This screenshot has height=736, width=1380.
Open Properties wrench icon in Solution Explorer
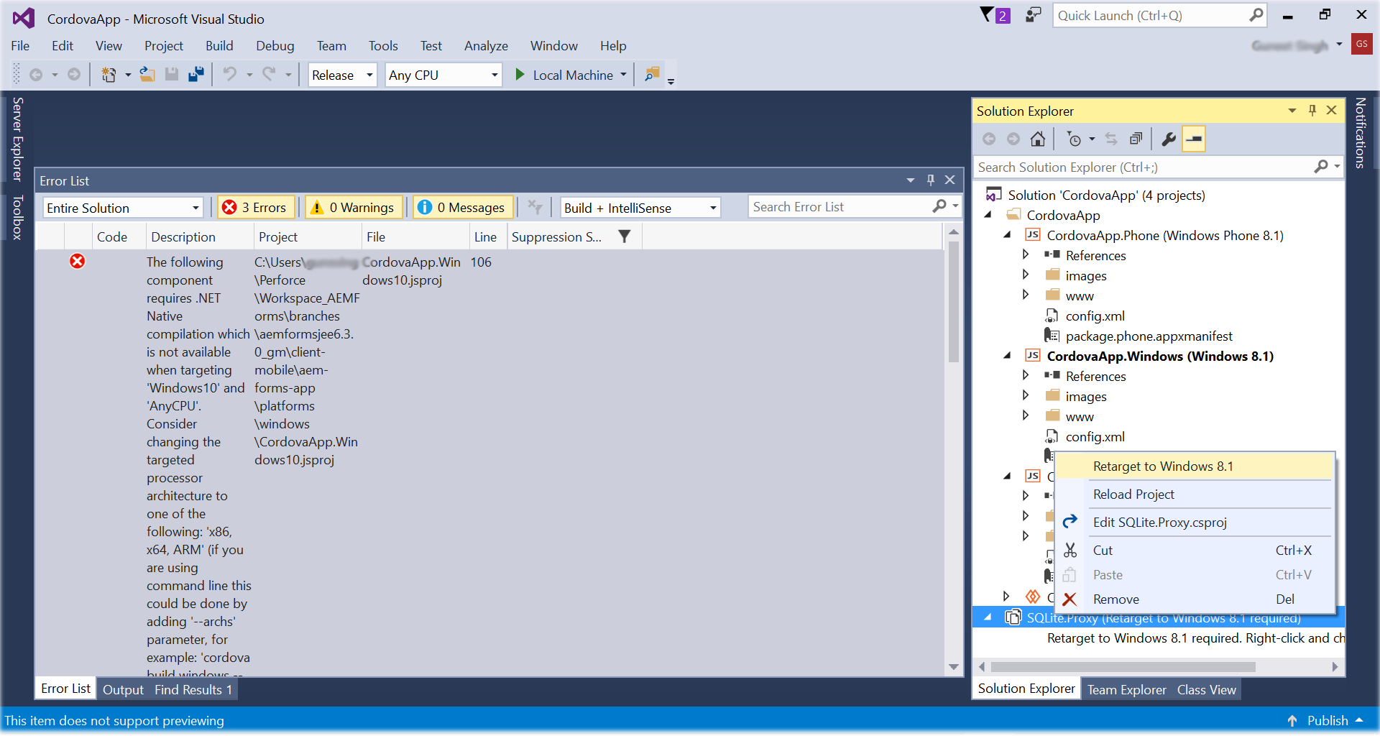[x=1169, y=139]
